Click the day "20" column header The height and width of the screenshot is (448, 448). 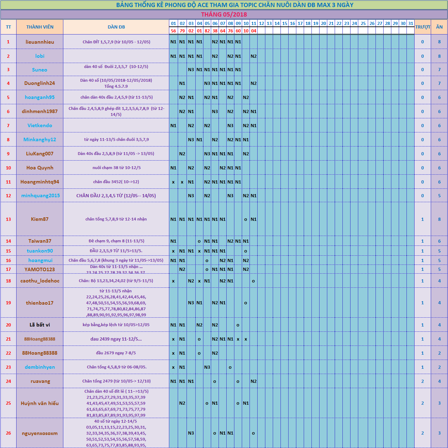click(323, 24)
